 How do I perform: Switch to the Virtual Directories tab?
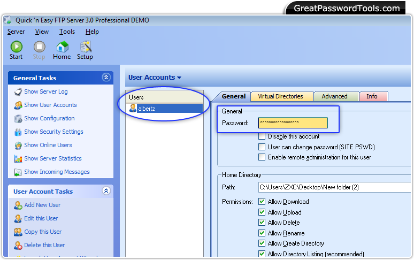(x=281, y=96)
